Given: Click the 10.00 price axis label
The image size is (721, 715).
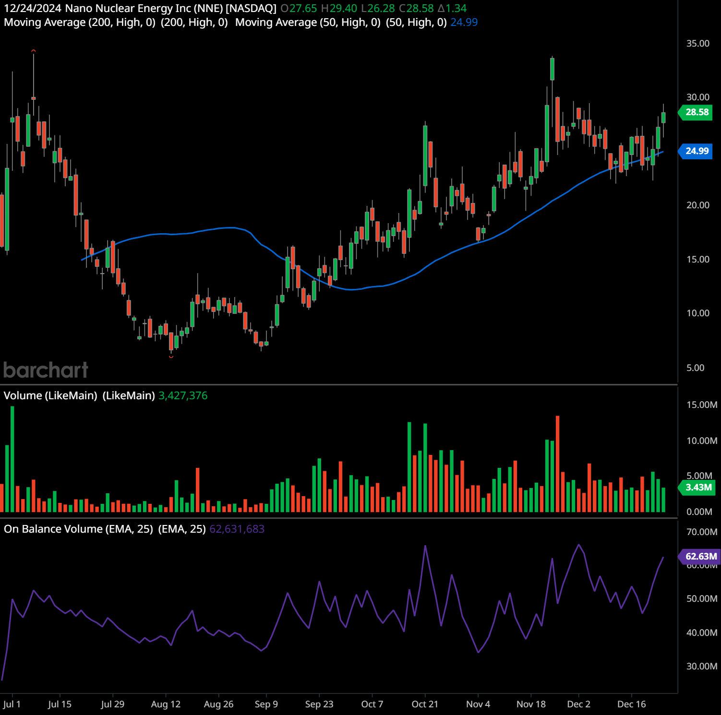Looking at the screenshot, I should pos(698,313).
